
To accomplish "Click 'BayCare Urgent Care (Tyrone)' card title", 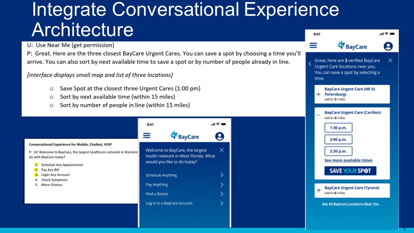I will pos(352,188).
